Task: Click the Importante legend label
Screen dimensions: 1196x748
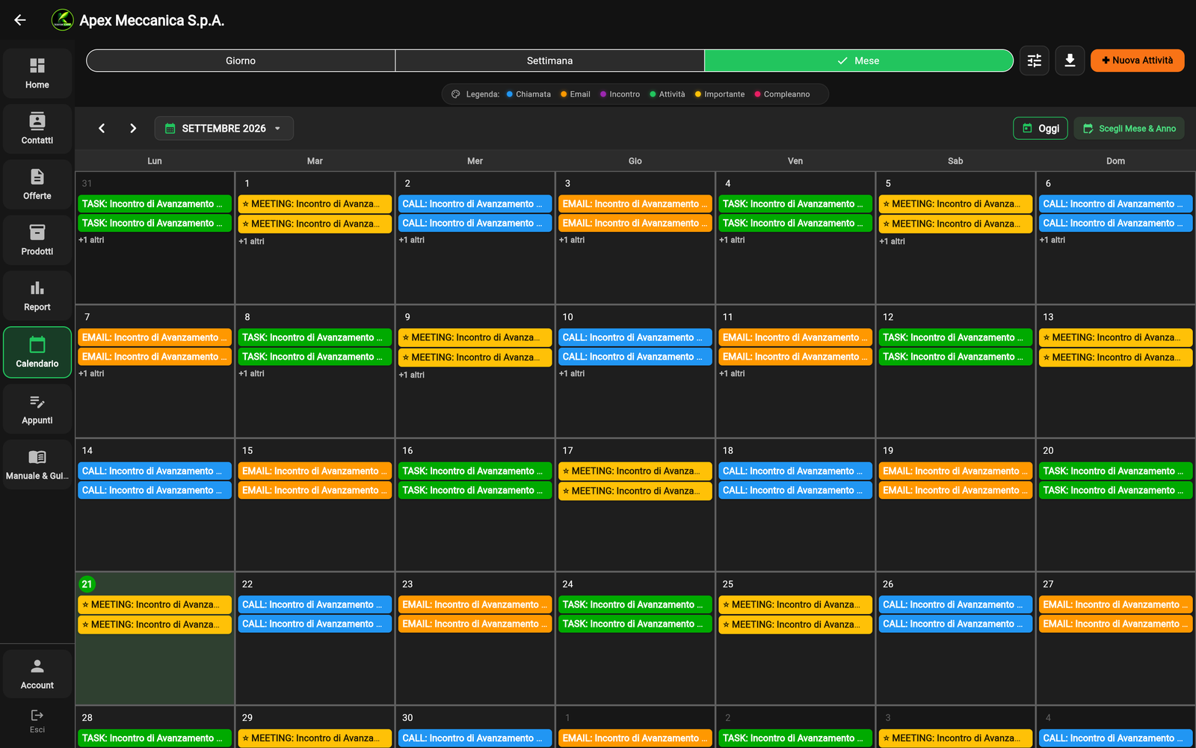Action: [x=724, y=94]
